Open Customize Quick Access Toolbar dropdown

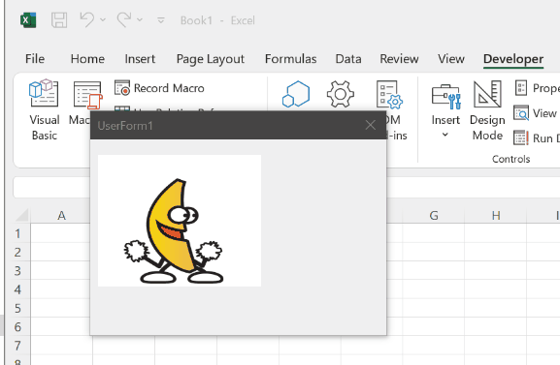[x=161, y=20]
